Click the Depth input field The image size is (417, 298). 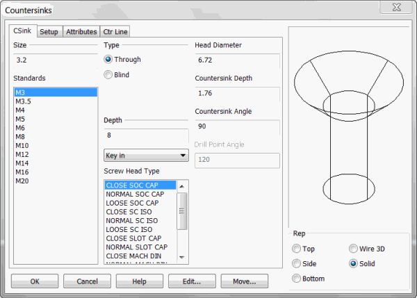[x=146, y=135]
